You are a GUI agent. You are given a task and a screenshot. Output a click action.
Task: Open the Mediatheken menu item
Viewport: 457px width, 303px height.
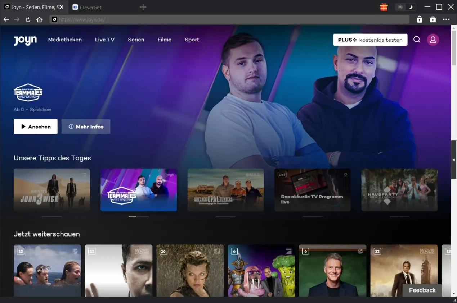point(65,40)
